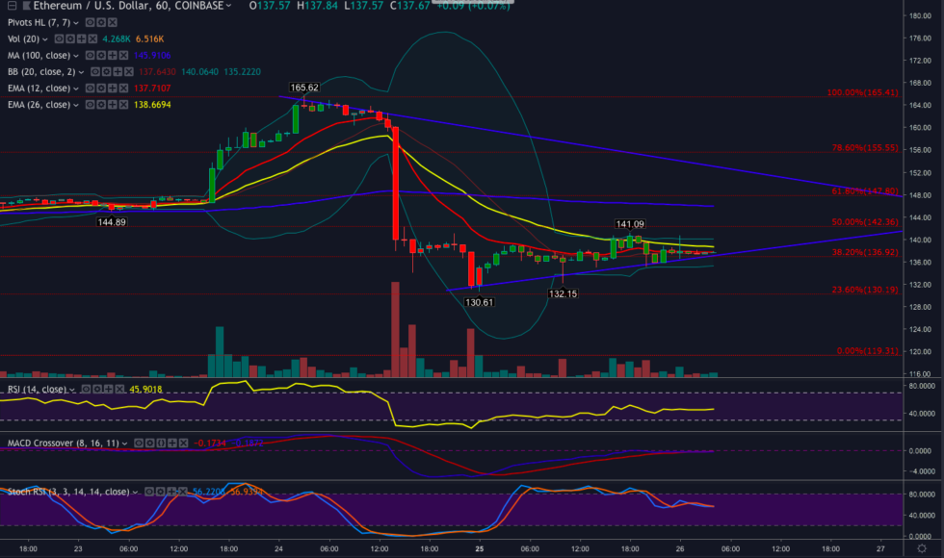Click the add-indicator plus icon on EMA (12)
This screenshot has width=944, height=558.
pyautogui.click(x=113, y=87)
